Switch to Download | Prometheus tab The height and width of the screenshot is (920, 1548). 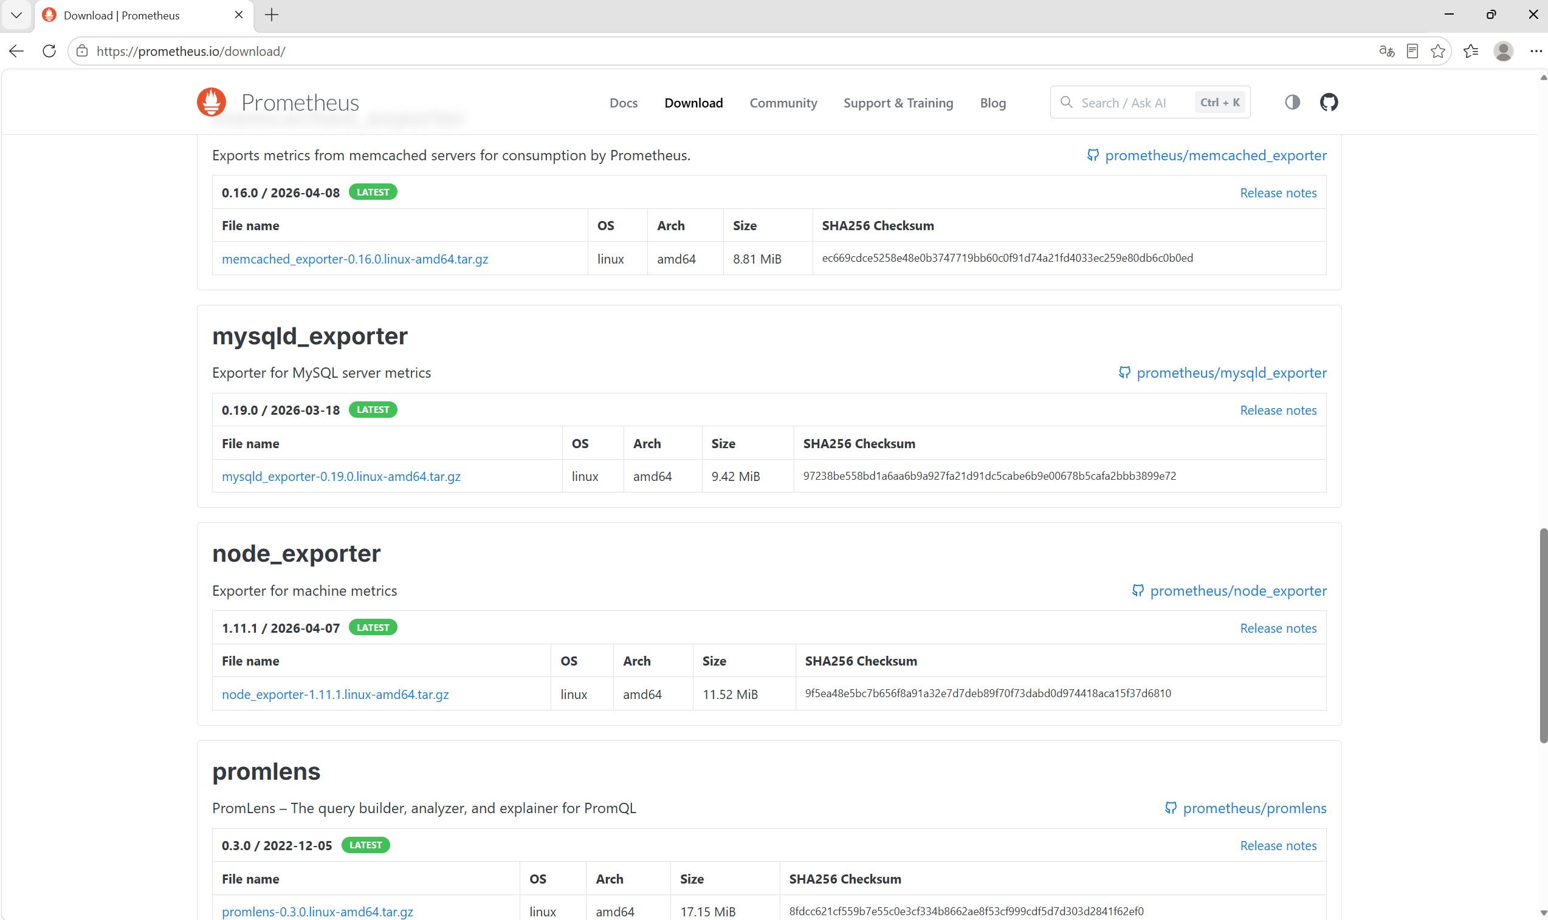click(144, 16)
